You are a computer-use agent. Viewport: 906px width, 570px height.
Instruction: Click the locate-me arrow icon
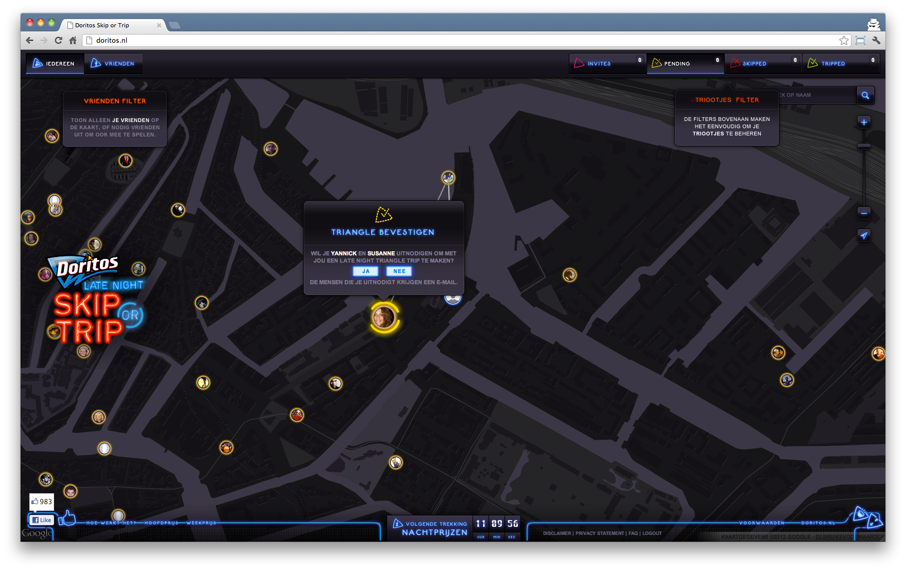(864, 236)
